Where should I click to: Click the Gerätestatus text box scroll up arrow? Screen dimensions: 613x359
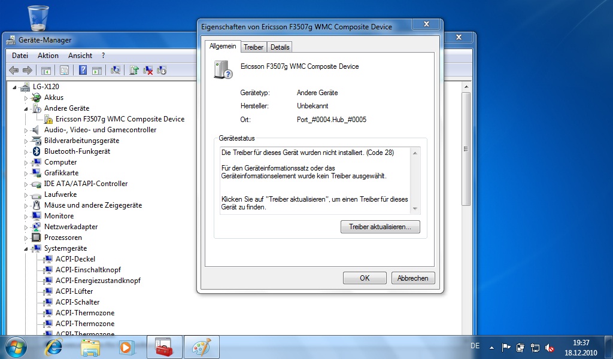tap(415, 153)
